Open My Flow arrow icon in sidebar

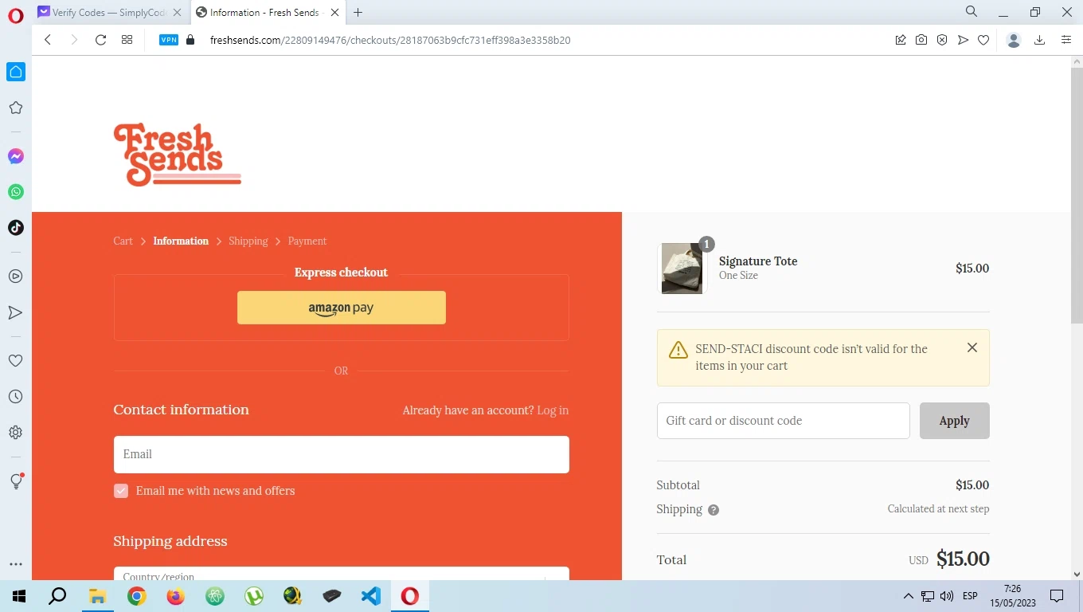(15, 312)
